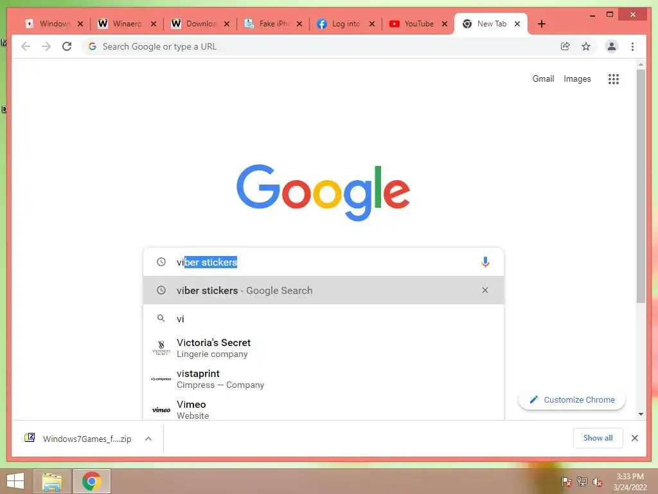658x494 pixels.
Task: Open network status tray icon
Action: 582,482
